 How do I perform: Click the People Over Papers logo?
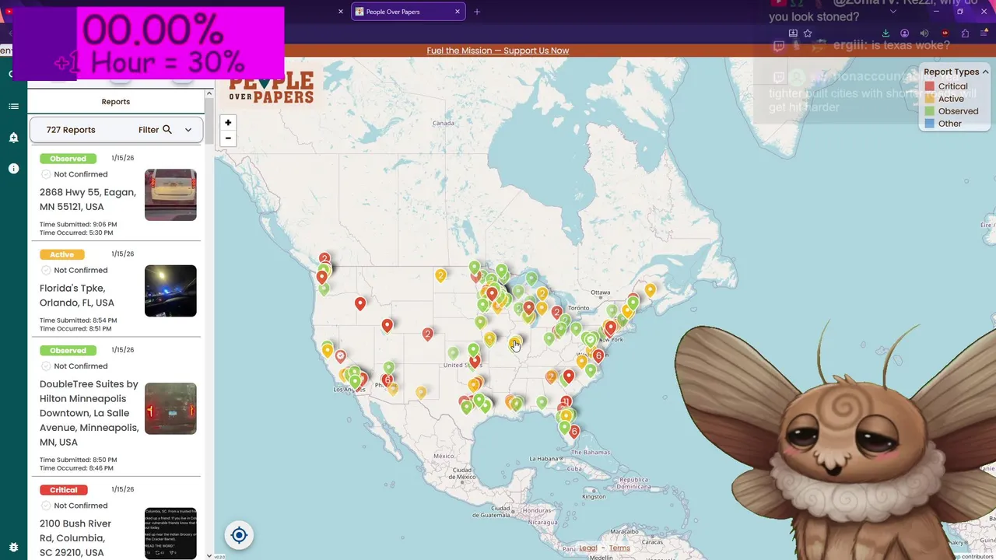[271, 87]
